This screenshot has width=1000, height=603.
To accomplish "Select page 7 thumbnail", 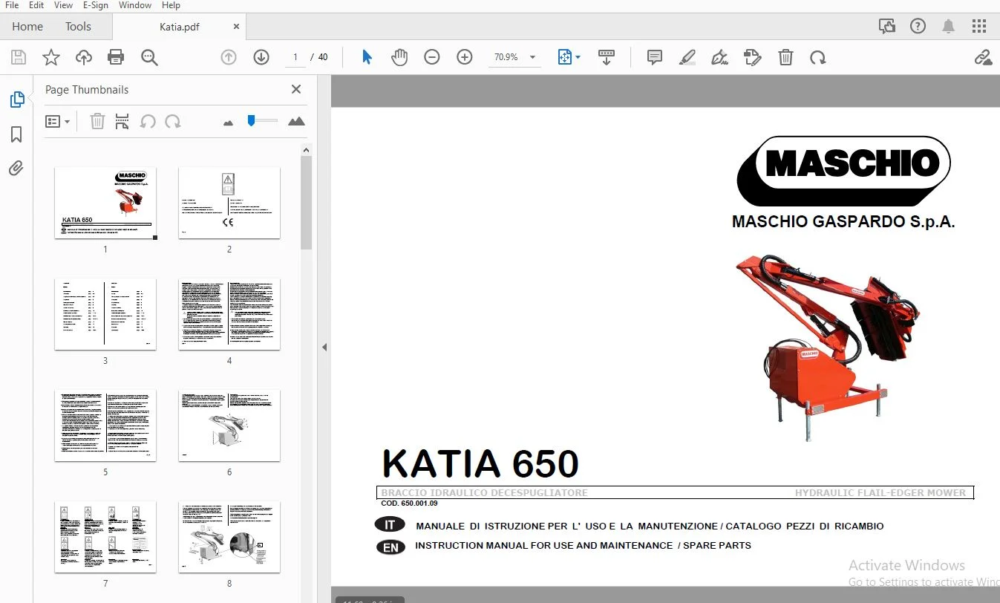I will 105,537.
